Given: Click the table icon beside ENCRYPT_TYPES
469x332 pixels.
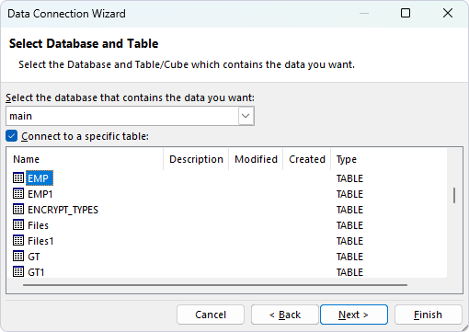Looking at the screenshot, I should (18, 209).
